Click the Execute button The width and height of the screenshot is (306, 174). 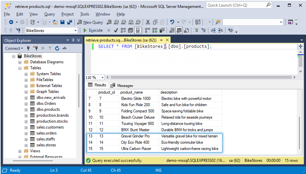[93, 30]
